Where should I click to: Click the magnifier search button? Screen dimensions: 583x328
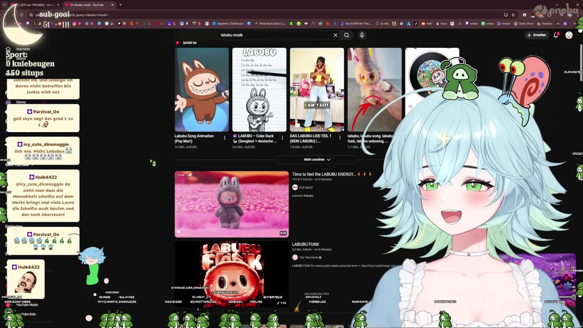point(347,35)
